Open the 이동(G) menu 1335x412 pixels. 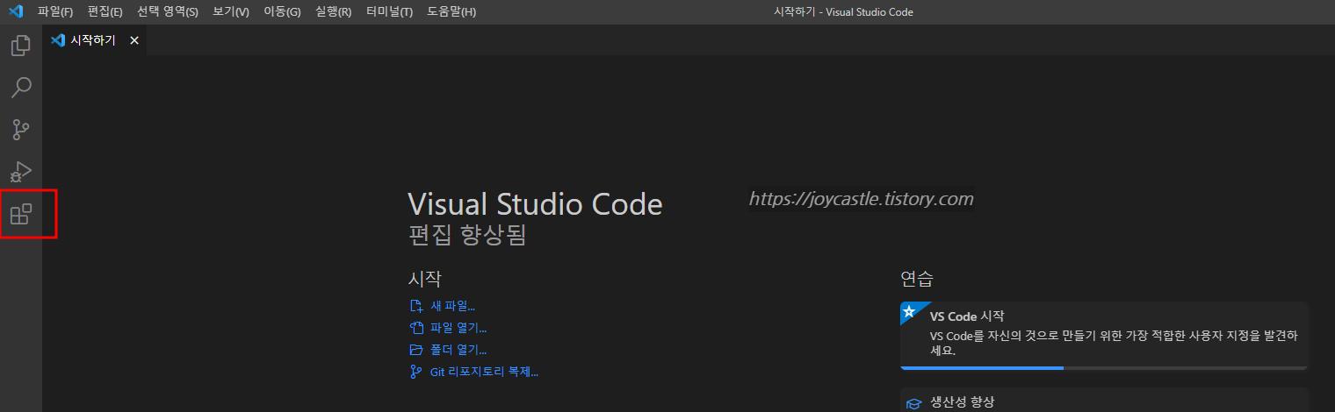click(x=282, y=12)
